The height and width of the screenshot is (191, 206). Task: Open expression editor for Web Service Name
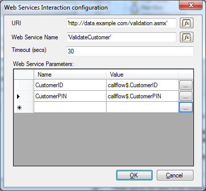[186, 37]
